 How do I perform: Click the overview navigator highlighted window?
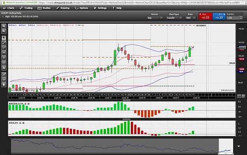tap(226, 145)
